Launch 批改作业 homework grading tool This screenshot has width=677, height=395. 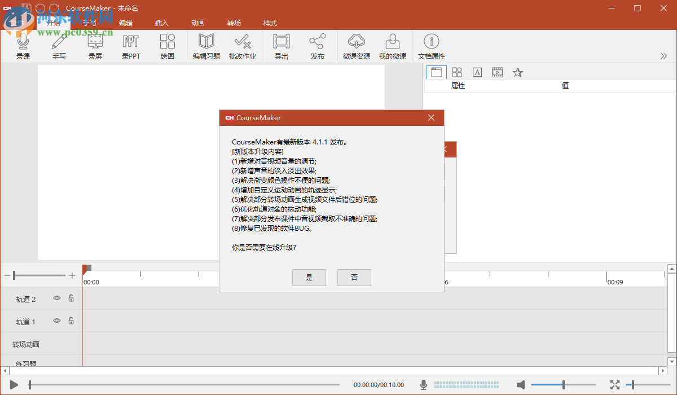[243, 46]
